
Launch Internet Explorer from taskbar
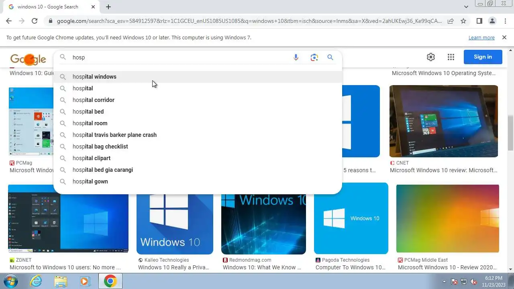[36, 281]
